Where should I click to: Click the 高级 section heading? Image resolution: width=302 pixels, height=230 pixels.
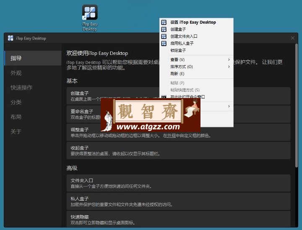tap(72, 168)
